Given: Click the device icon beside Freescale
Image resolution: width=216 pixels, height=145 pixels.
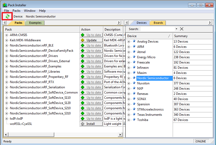Looking at the screenshot, I should (x=134, y=62).
